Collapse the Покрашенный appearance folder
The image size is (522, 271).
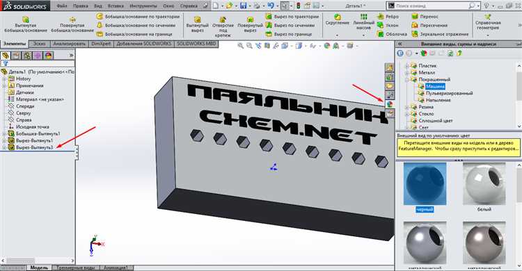(407, 79)
